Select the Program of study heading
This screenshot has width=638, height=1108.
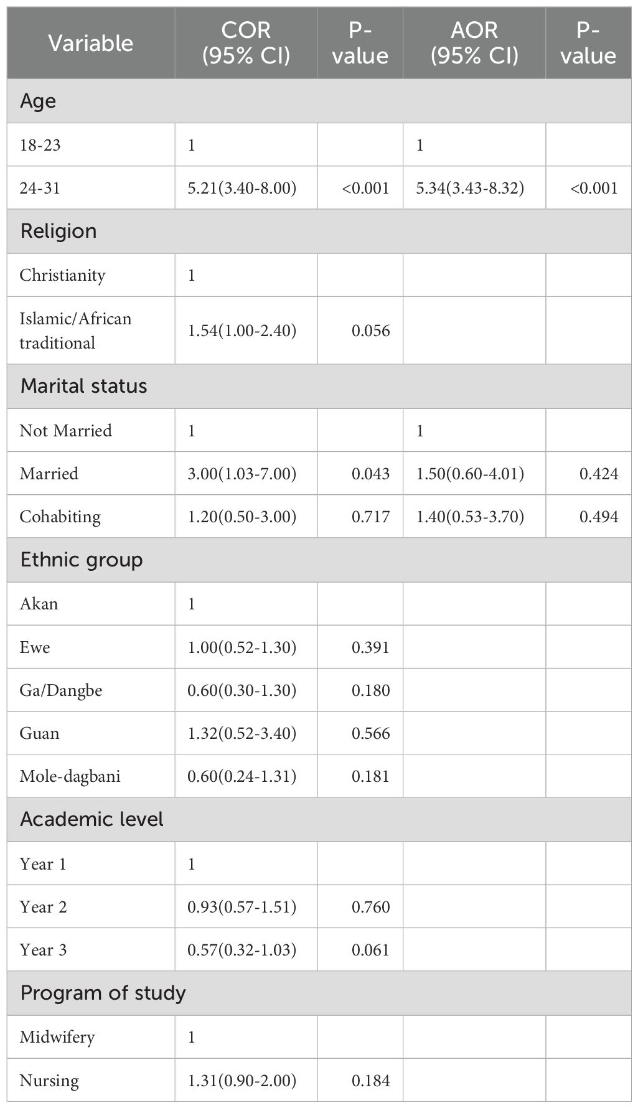point(103,993)
